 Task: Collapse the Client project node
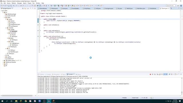pos(1,11)
